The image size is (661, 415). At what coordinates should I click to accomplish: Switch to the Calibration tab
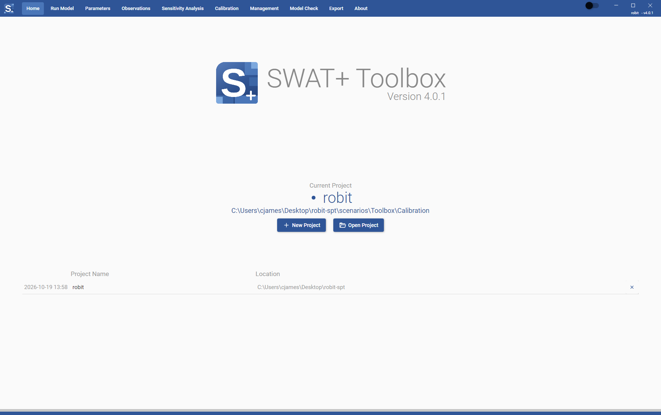pyautogui.click(x=227, y=8)
